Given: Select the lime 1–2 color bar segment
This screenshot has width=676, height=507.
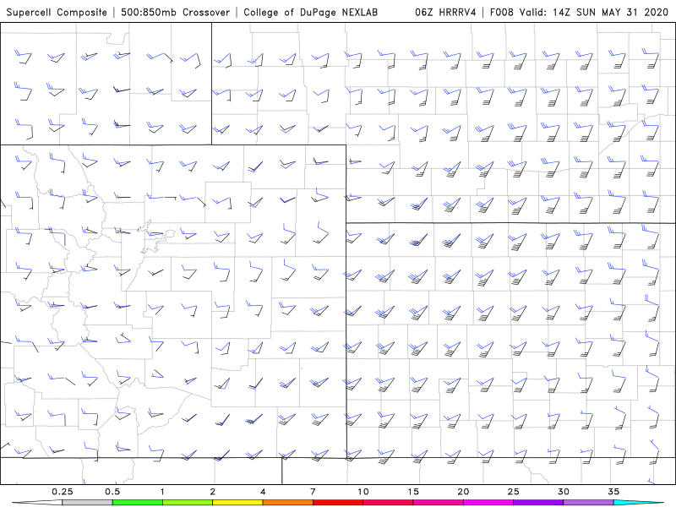Looking at the screenshot, I should 188,503.
